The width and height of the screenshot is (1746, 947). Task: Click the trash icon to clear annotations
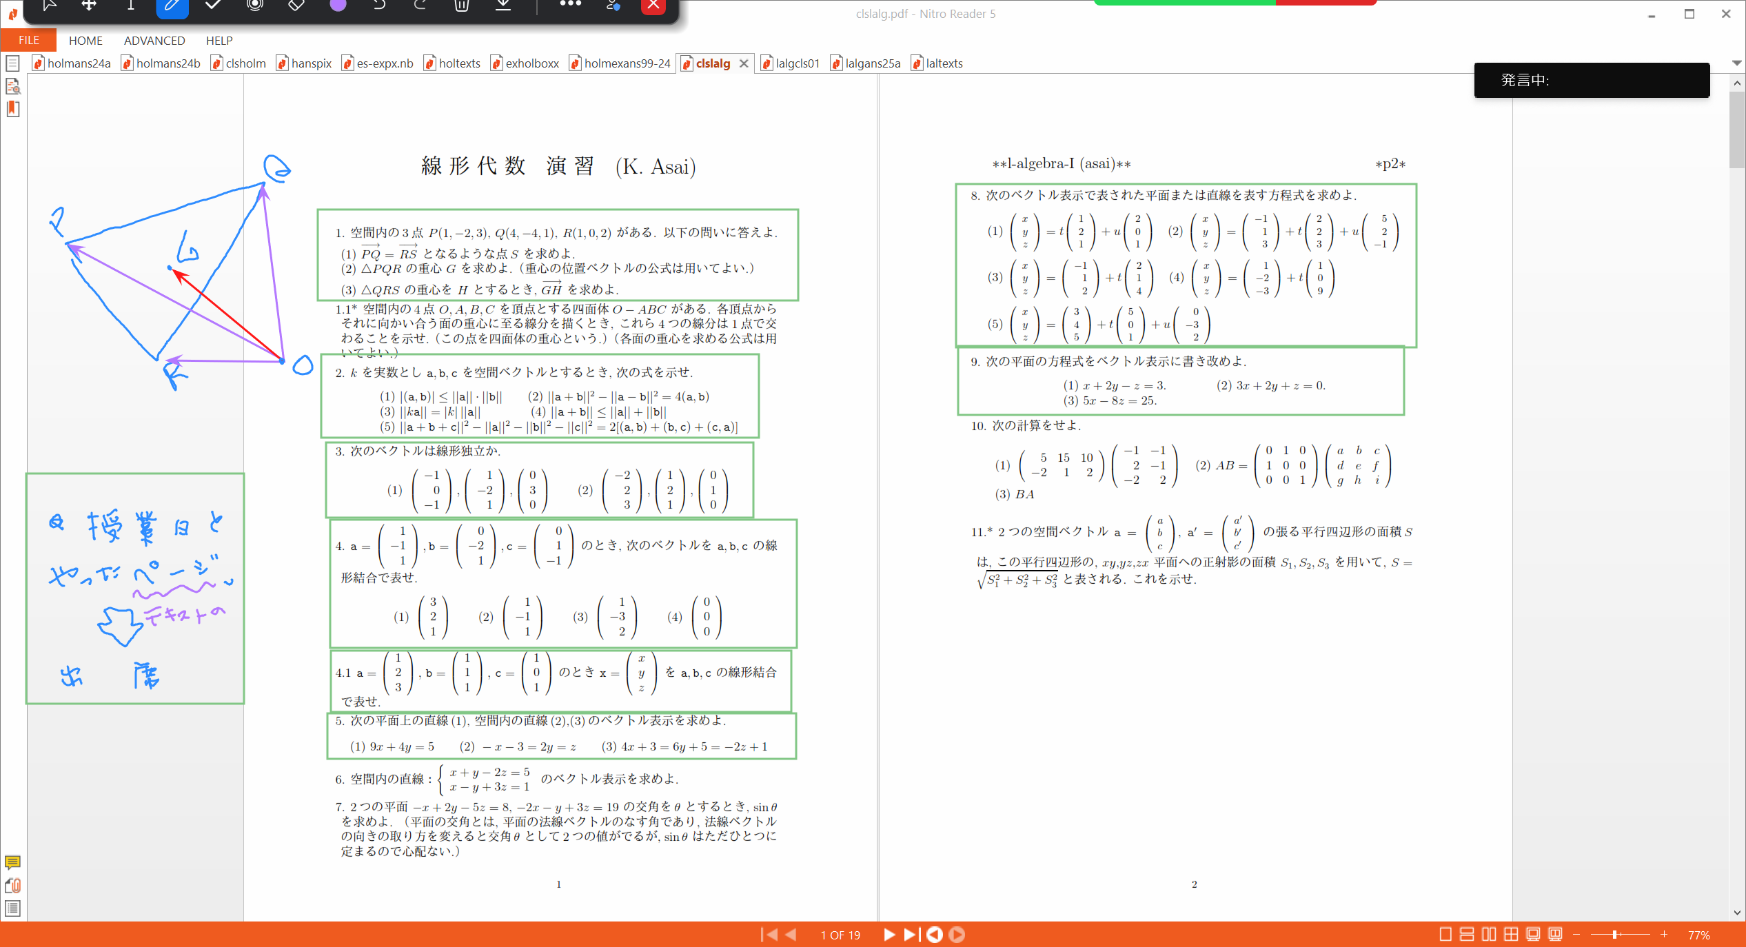click(x=462, y=6)
